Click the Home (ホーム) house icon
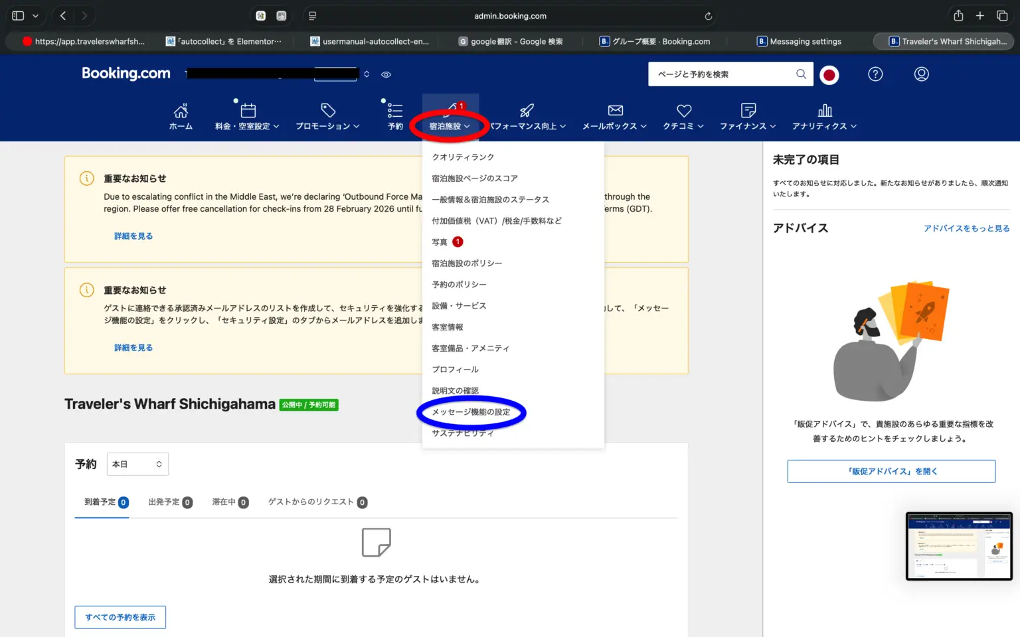The width and height of the screenshot is (1020, 637). click(181, 111)
